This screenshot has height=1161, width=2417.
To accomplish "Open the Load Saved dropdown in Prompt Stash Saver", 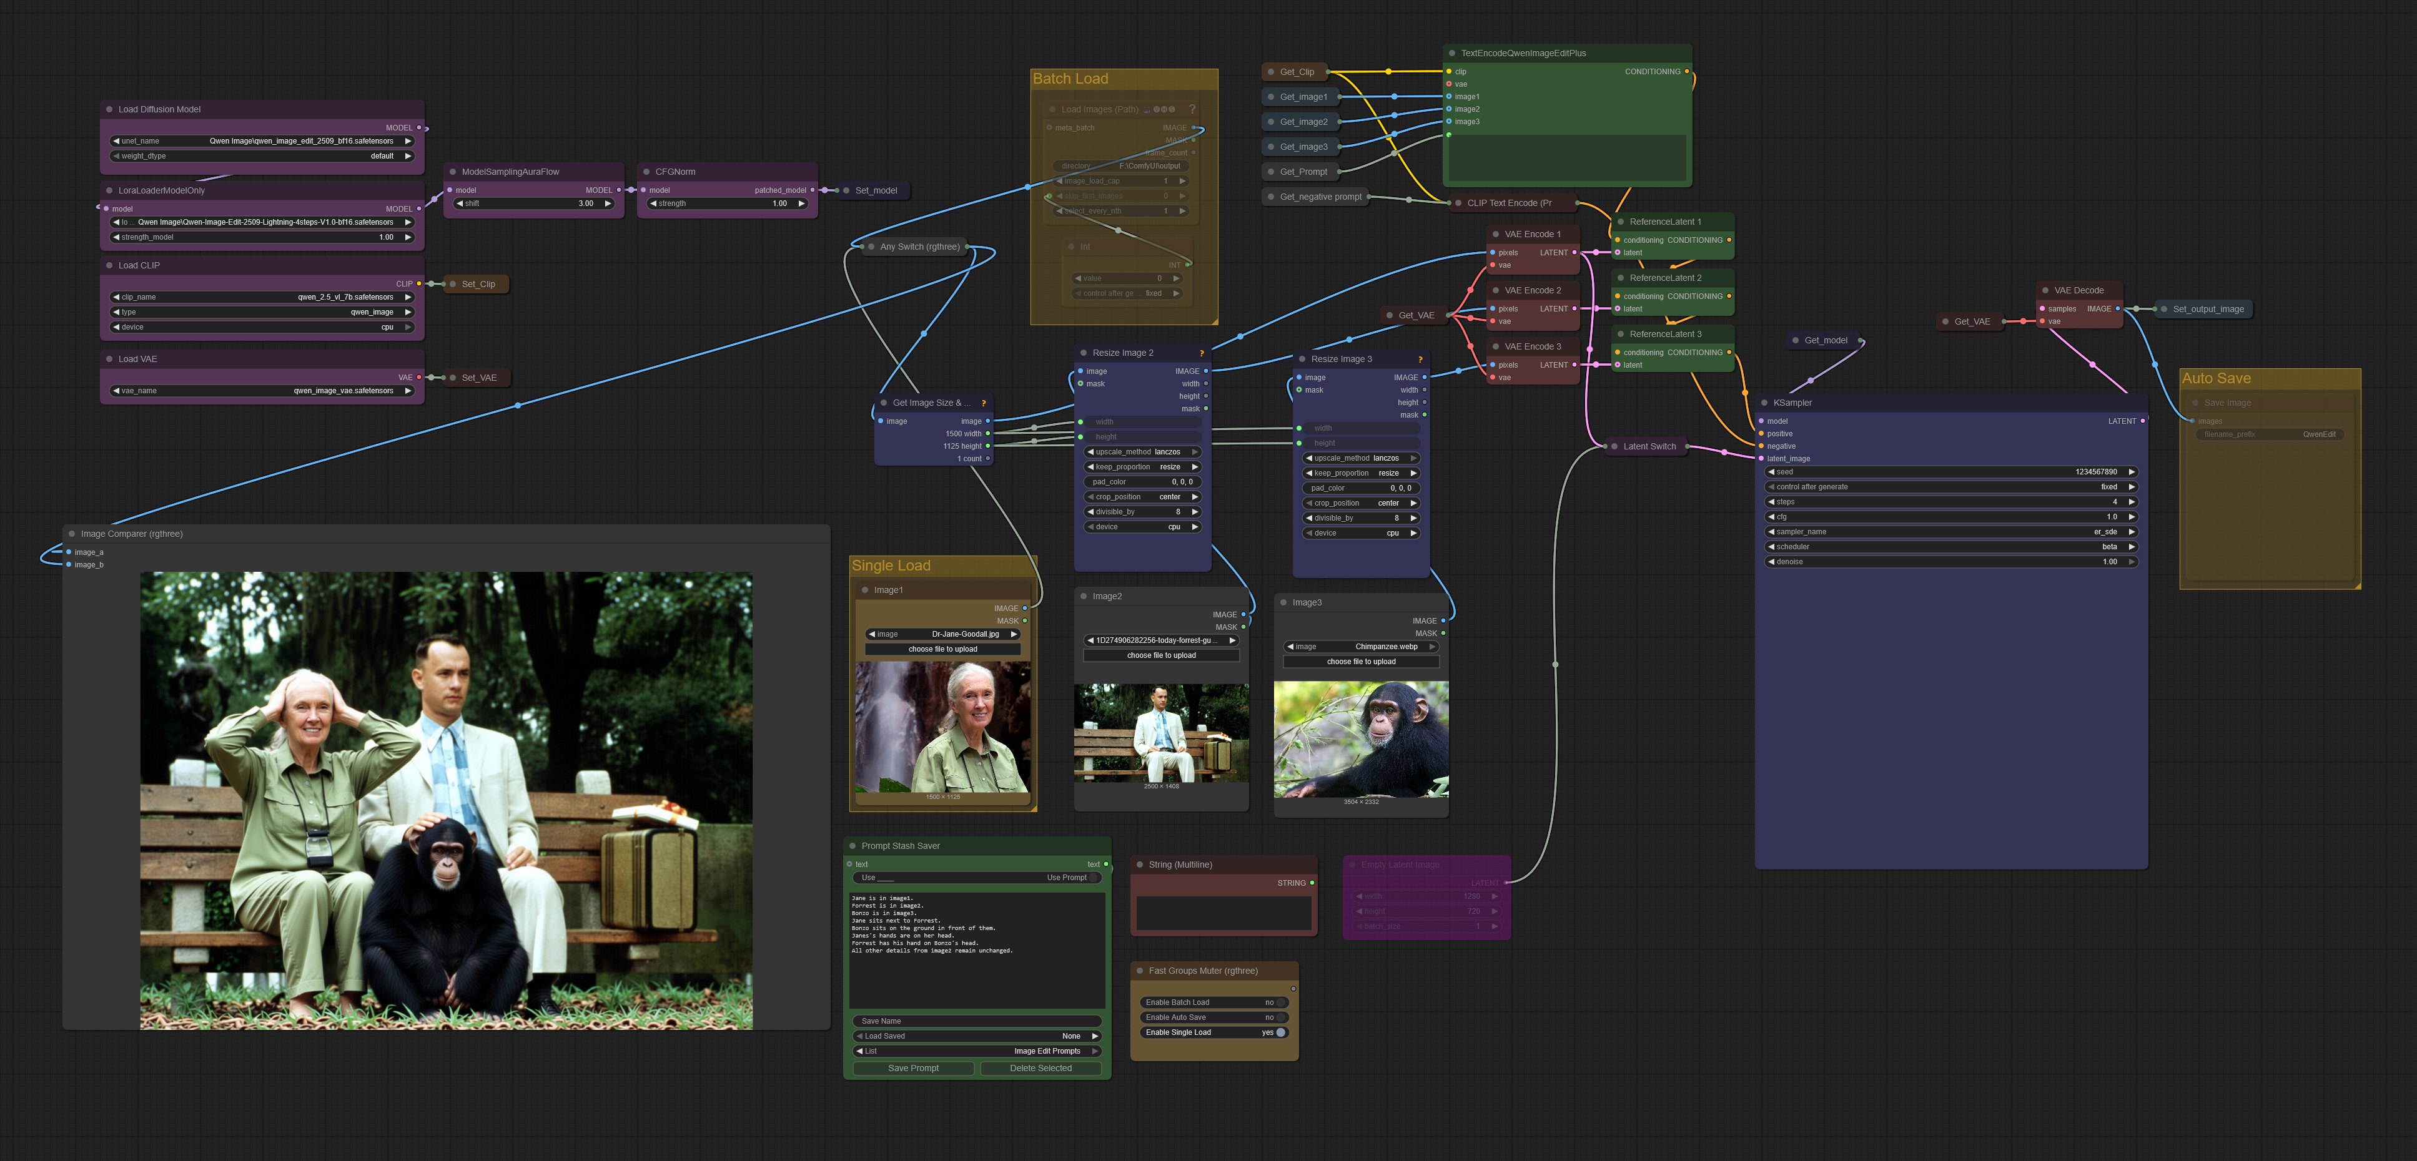I will (x=977, y=1036).
